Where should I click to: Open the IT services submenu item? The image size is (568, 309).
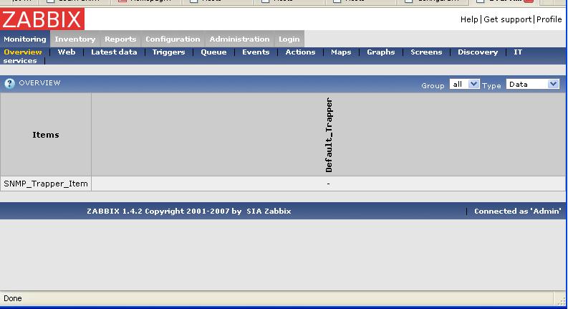(20, 60)
